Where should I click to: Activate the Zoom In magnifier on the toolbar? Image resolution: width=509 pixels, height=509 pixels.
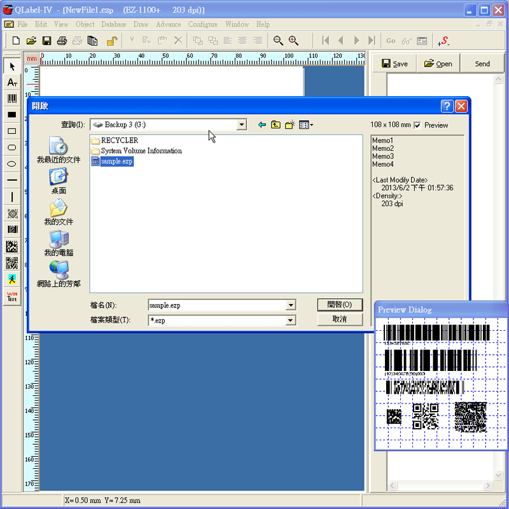(x=292, y=40)
